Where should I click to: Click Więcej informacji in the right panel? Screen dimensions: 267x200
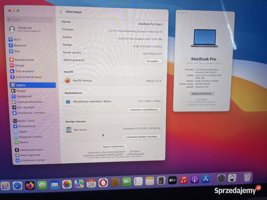point(202,94)
